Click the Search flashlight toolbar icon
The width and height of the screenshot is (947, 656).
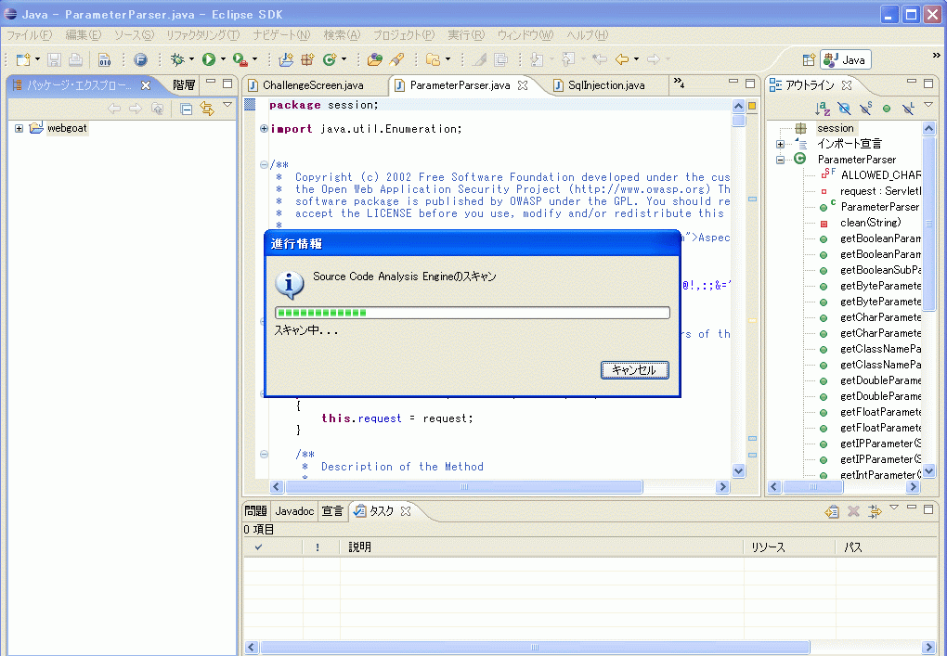coord(396,59)
